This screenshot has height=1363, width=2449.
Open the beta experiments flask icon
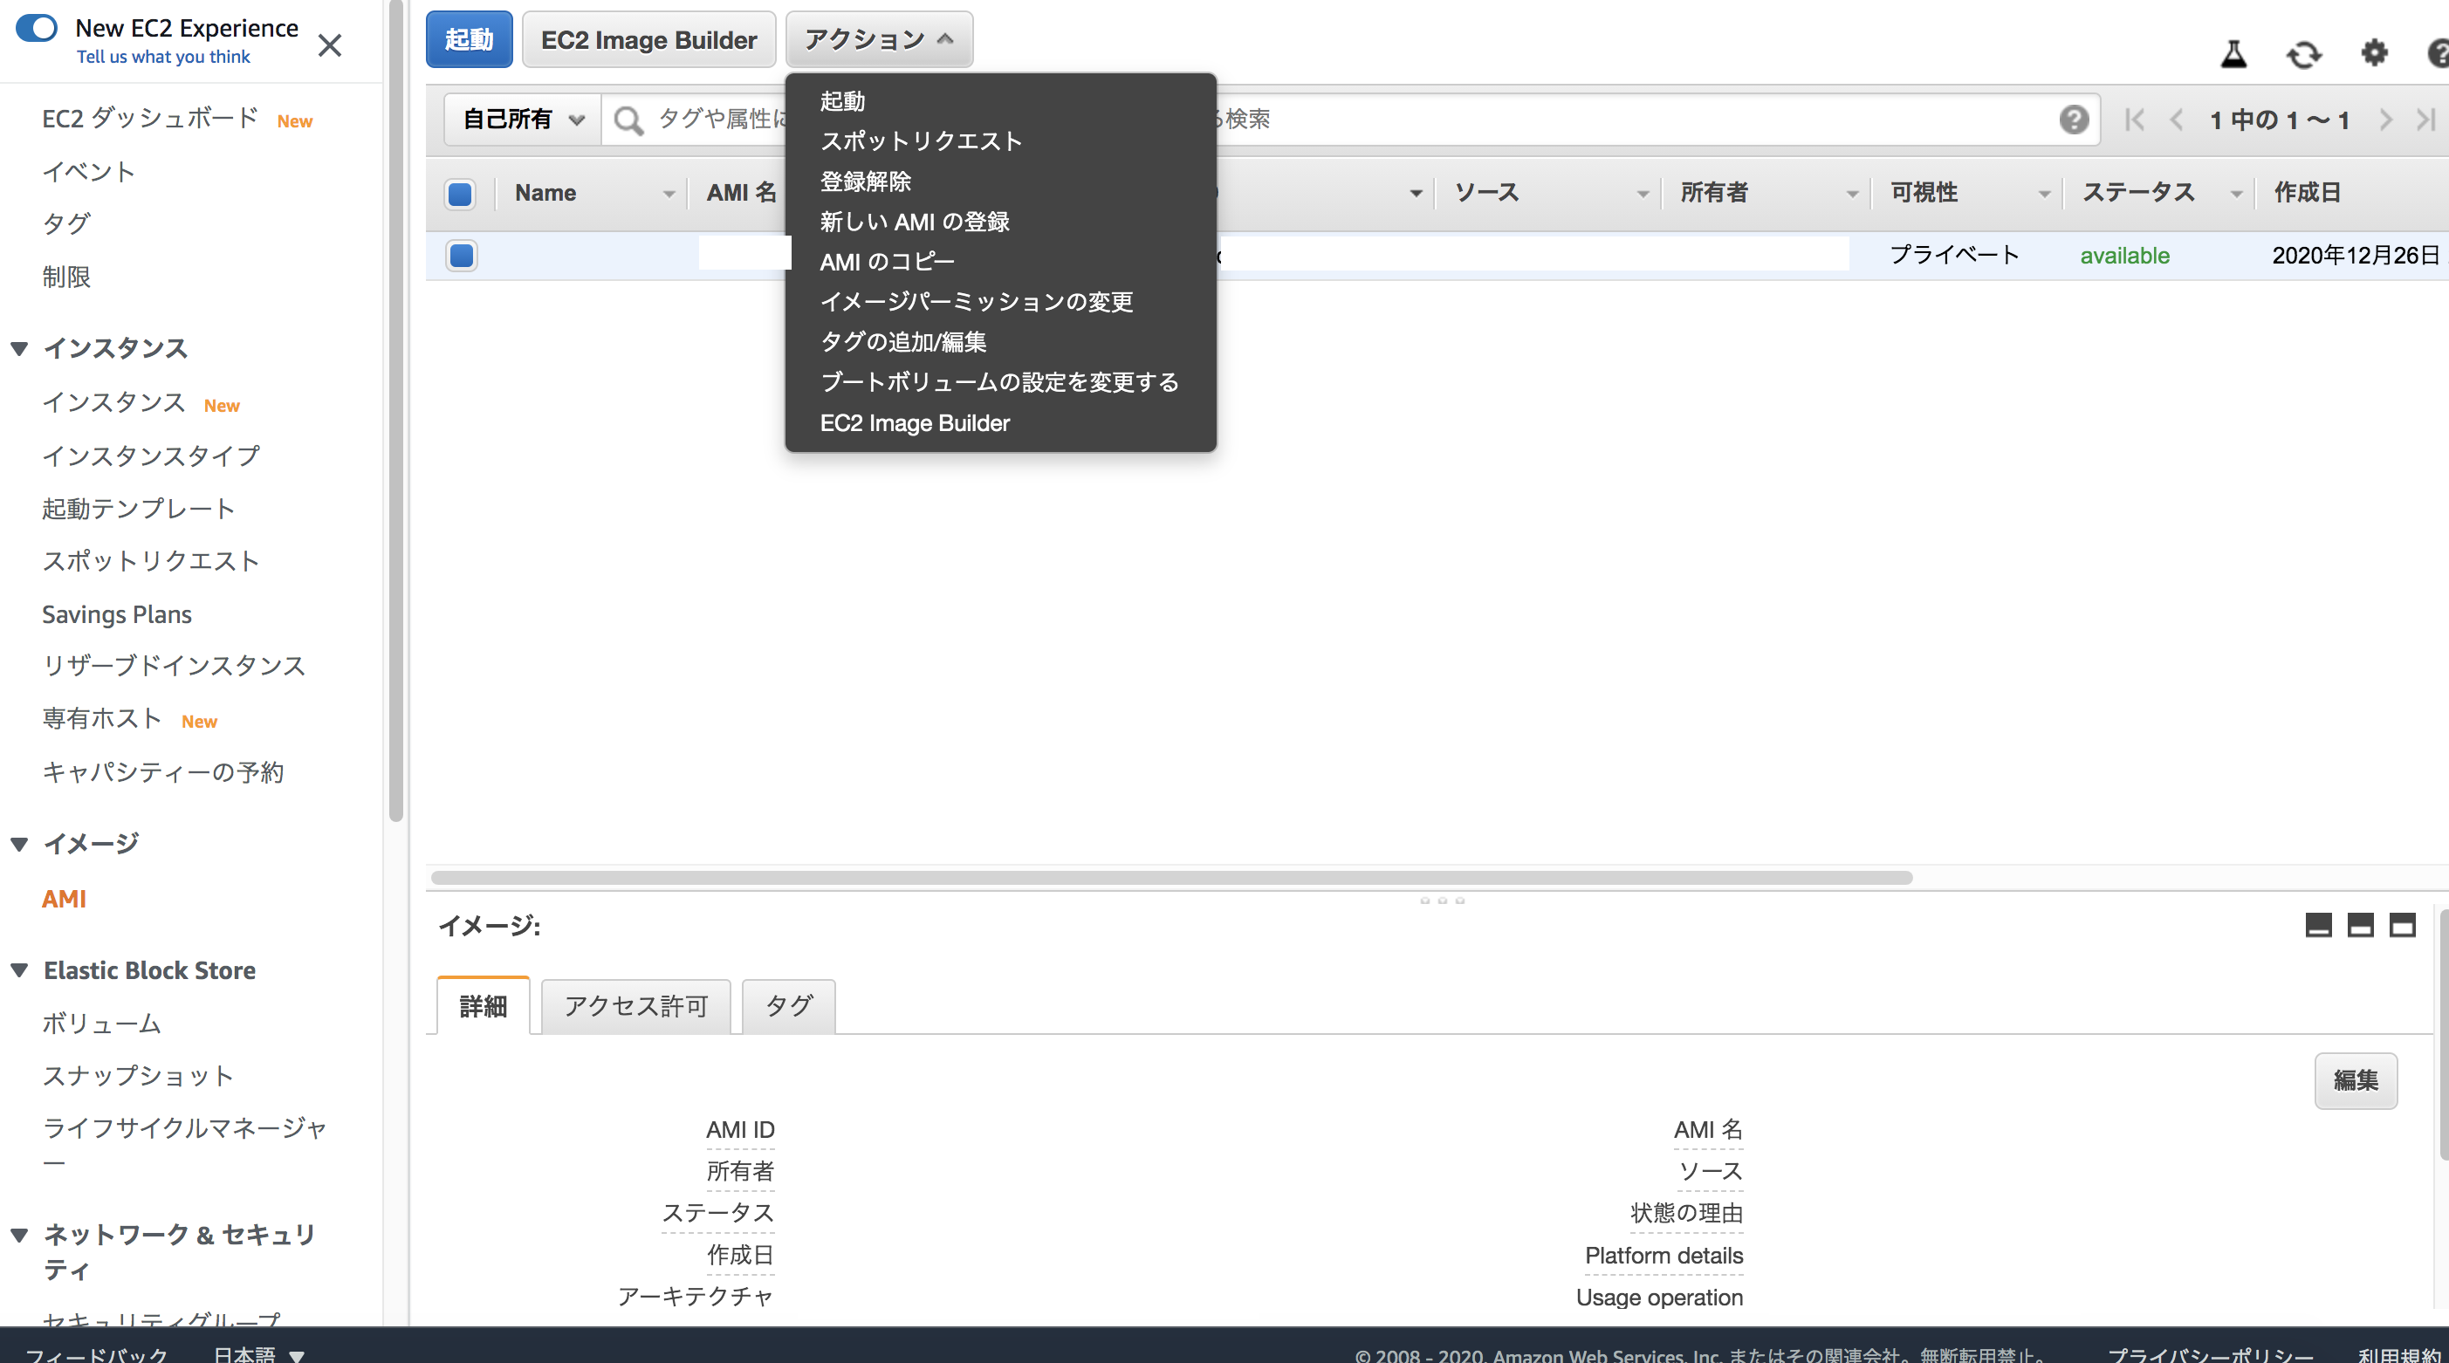point(2233,54)
